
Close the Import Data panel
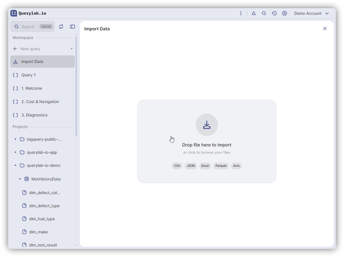[325, 29]
